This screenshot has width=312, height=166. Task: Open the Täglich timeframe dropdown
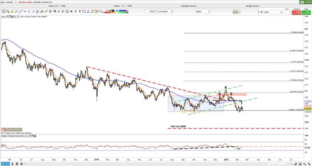(x=203, y=11)
